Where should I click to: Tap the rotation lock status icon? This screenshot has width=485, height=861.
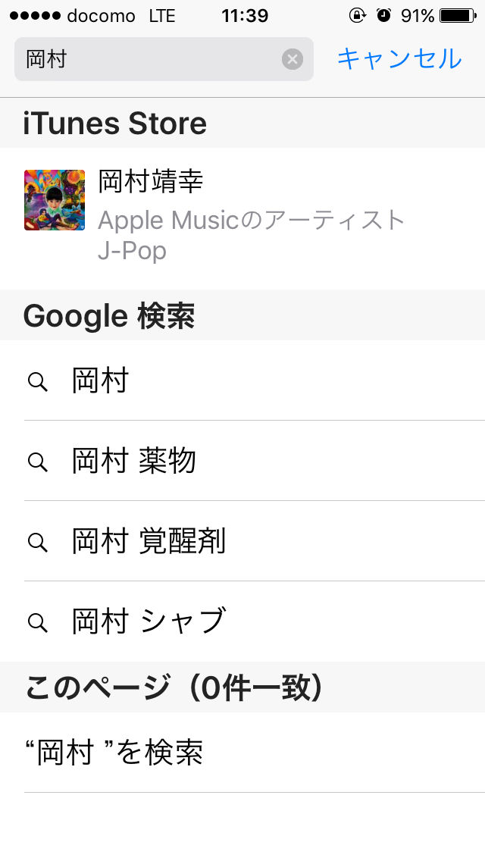[x=357, y=15]
